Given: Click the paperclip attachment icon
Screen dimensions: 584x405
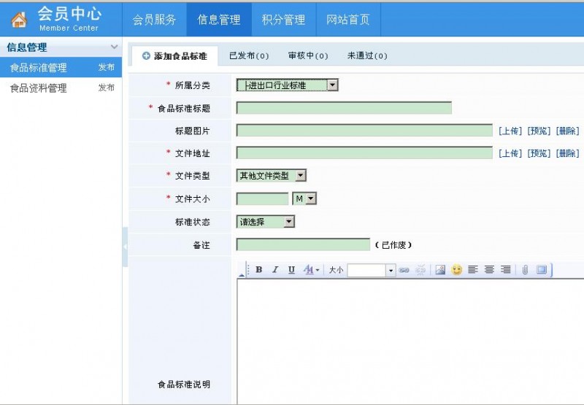Looking at the screenshot, I should 524,270.
